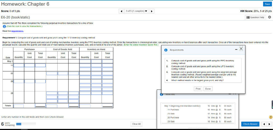Click the Check Answer button
Image resolution: width=273 pixels, height=130 pixels.
click(x=250, y=124)
